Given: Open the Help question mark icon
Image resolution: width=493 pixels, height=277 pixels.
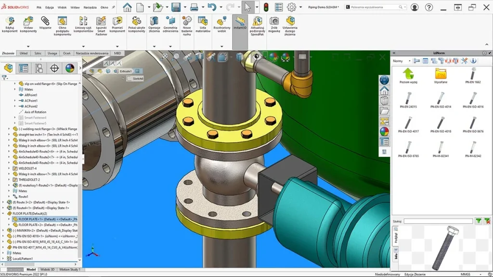Looking at the screenshot, I should point(429,7).
